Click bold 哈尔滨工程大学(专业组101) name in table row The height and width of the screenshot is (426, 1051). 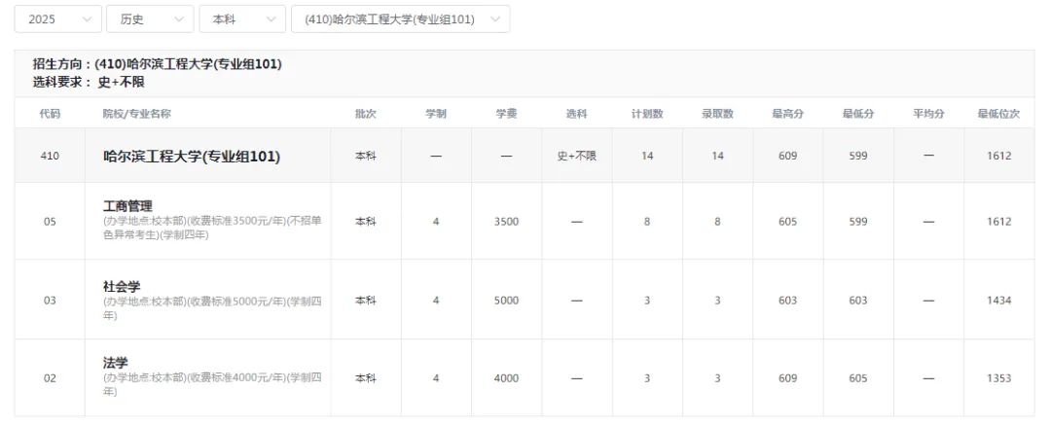pyautogui.click(x=192, y=157)
